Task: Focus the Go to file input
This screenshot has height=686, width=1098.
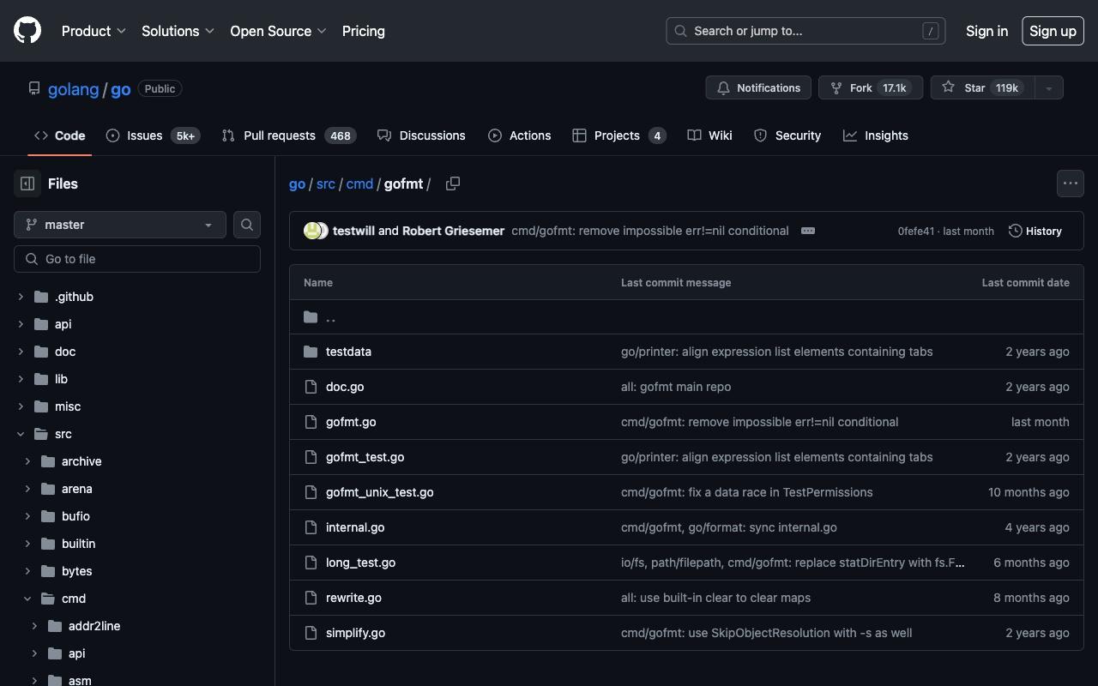Action: (137, 259)
